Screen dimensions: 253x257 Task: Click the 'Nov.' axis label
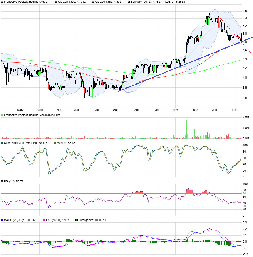(x=175, y=110)
